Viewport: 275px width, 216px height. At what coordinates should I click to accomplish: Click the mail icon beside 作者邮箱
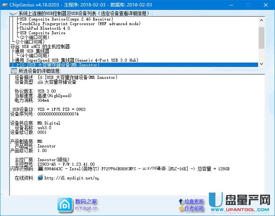click(x=181, y=209)
